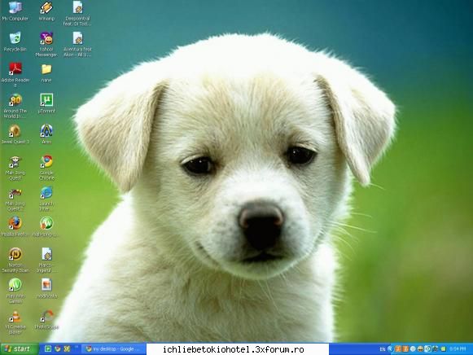Image resolution: width=473 pixels, height=355 pixels.
Task: Launch the first Mah Jong Quest shortcut
Action: pos(15,168)
